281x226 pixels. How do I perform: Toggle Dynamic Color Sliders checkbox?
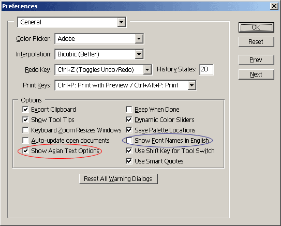click(129, 119)
